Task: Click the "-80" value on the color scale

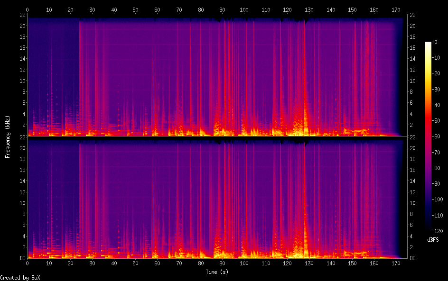Action: click(x=436, y=168)
